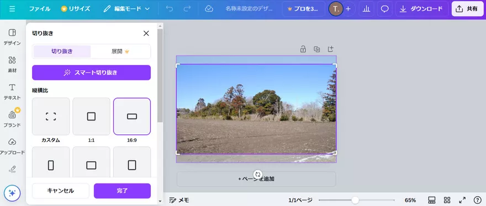Click the panel scrollbar up arrow

pyautogui.click(x=160, y=26)
